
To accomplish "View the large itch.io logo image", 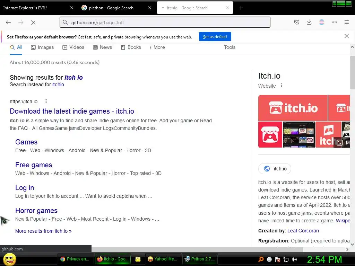I will point(293,108).
